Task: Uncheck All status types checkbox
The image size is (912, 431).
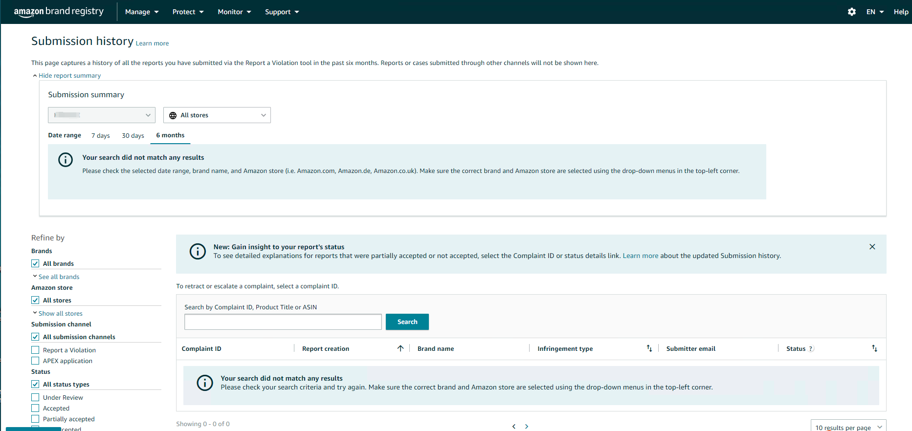Action: (x=35, y=384)
